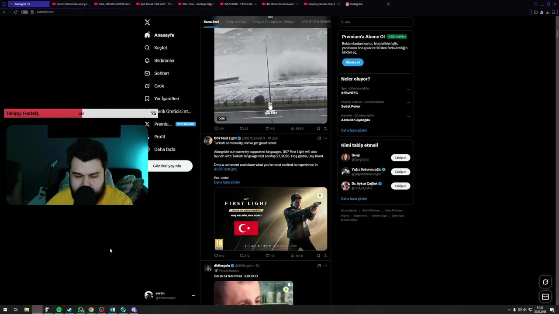Open Spotify from the taskbar
The height and width of the screenshot is (314, 559).
[x=59, y=310]
